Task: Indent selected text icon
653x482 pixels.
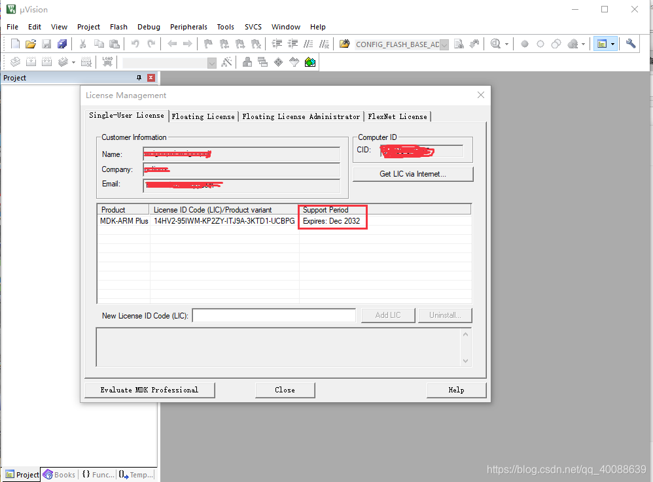Action: tap(277, 44)
